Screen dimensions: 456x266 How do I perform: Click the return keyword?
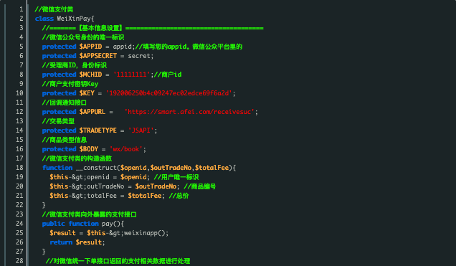tap(61, 242)
